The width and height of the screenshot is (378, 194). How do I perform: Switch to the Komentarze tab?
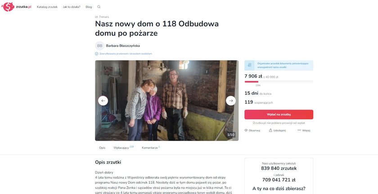tap(151, 148)
